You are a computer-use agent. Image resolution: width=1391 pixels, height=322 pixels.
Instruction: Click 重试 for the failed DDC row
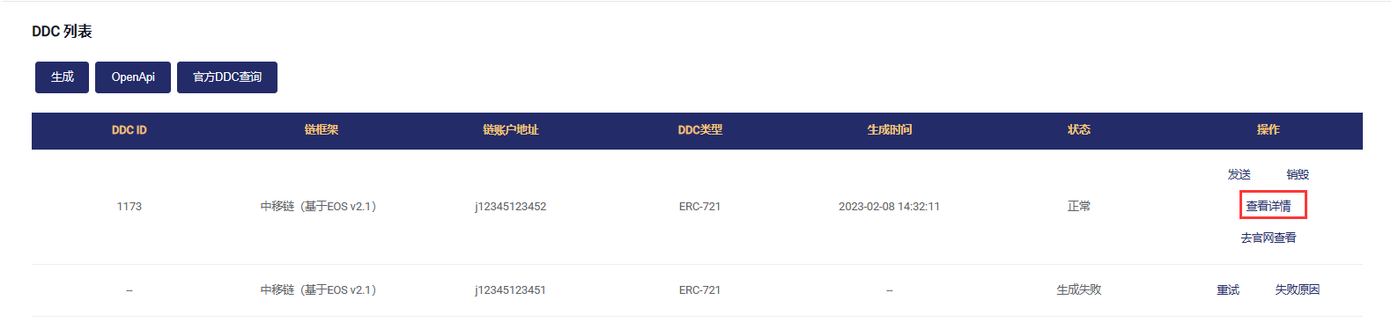[x=1227, y=289]
